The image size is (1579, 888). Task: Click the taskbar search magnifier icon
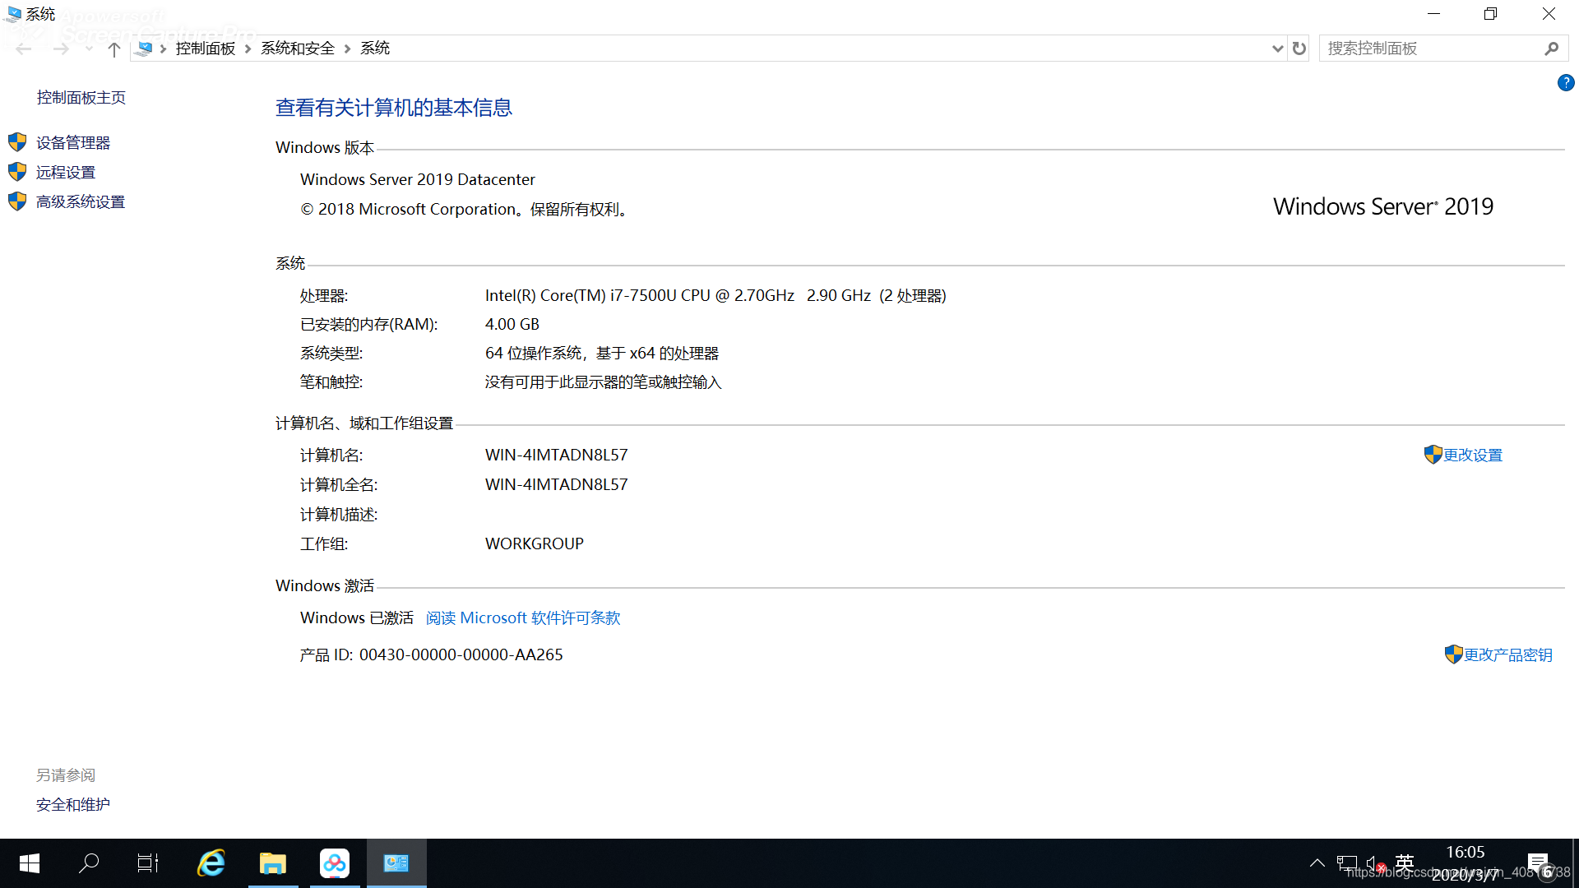[x=89, y=863]
